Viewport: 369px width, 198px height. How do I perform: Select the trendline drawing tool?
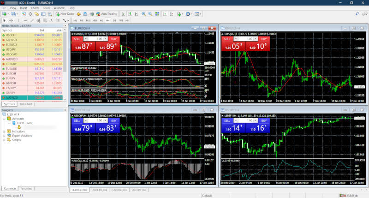(31, 21)
